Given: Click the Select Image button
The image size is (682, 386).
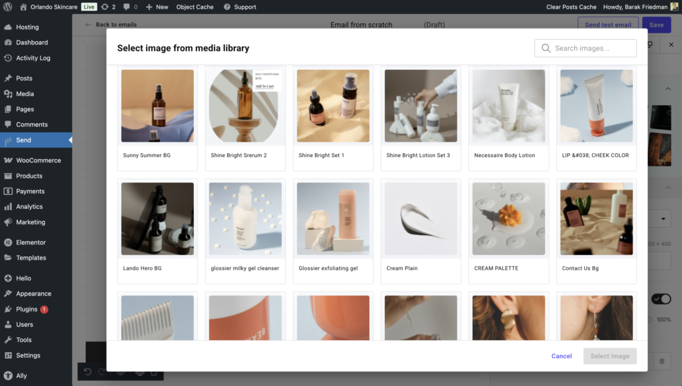Looking at the screenshot, I should click(610, 356).
